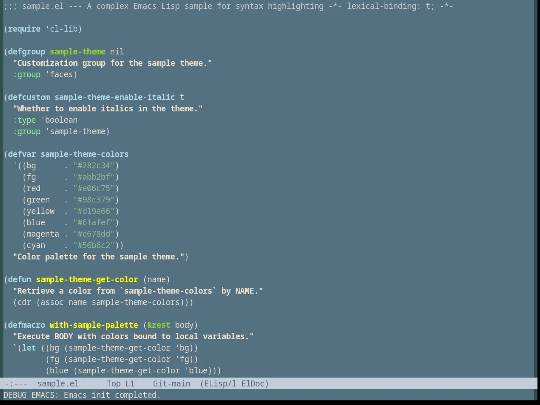Click the 'cyan' key in color alist

[x=36, y=245]
